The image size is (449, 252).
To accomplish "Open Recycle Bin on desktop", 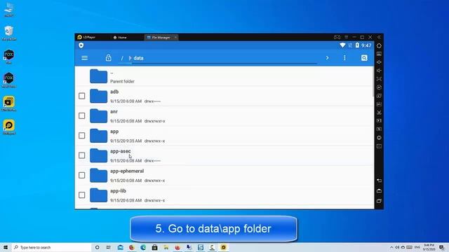I will [x=9, y=33].
